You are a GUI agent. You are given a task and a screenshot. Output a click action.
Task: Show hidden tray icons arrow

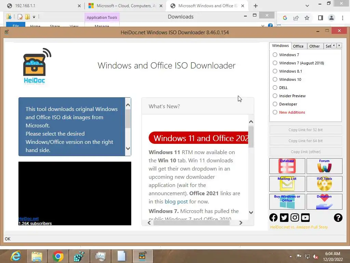291,256
